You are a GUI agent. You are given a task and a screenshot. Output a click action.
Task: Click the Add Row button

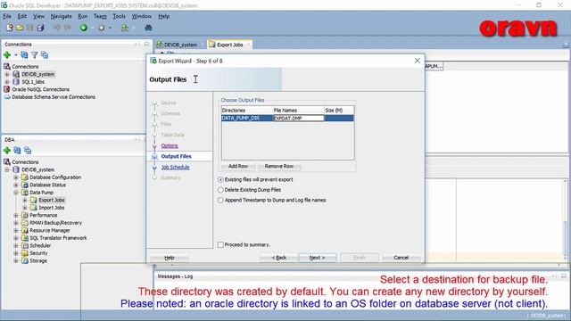coord(238,167)
